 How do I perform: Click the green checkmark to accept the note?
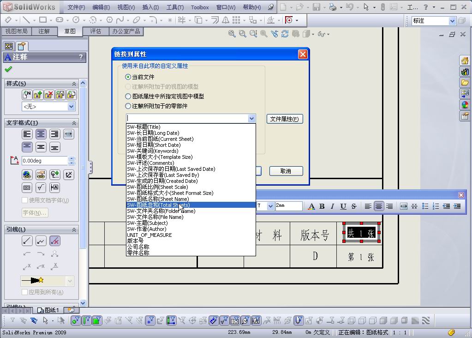(x=8, y=69)
